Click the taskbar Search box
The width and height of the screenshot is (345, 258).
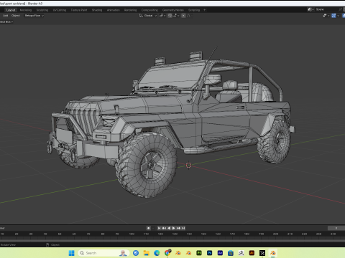[103, 253]
